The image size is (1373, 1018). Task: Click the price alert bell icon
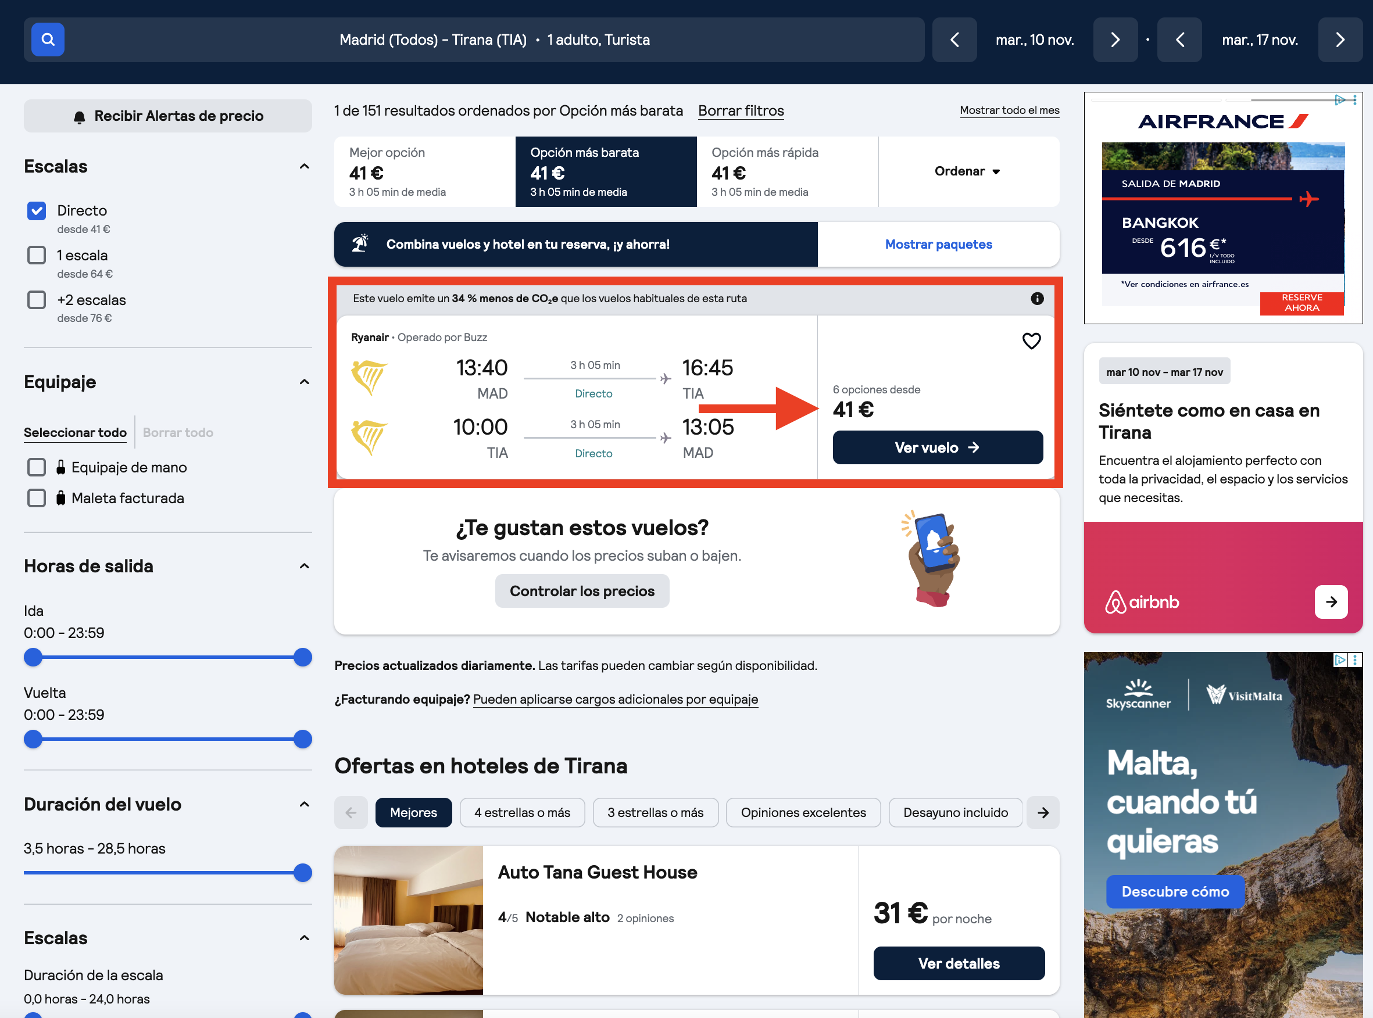[79, 116]
